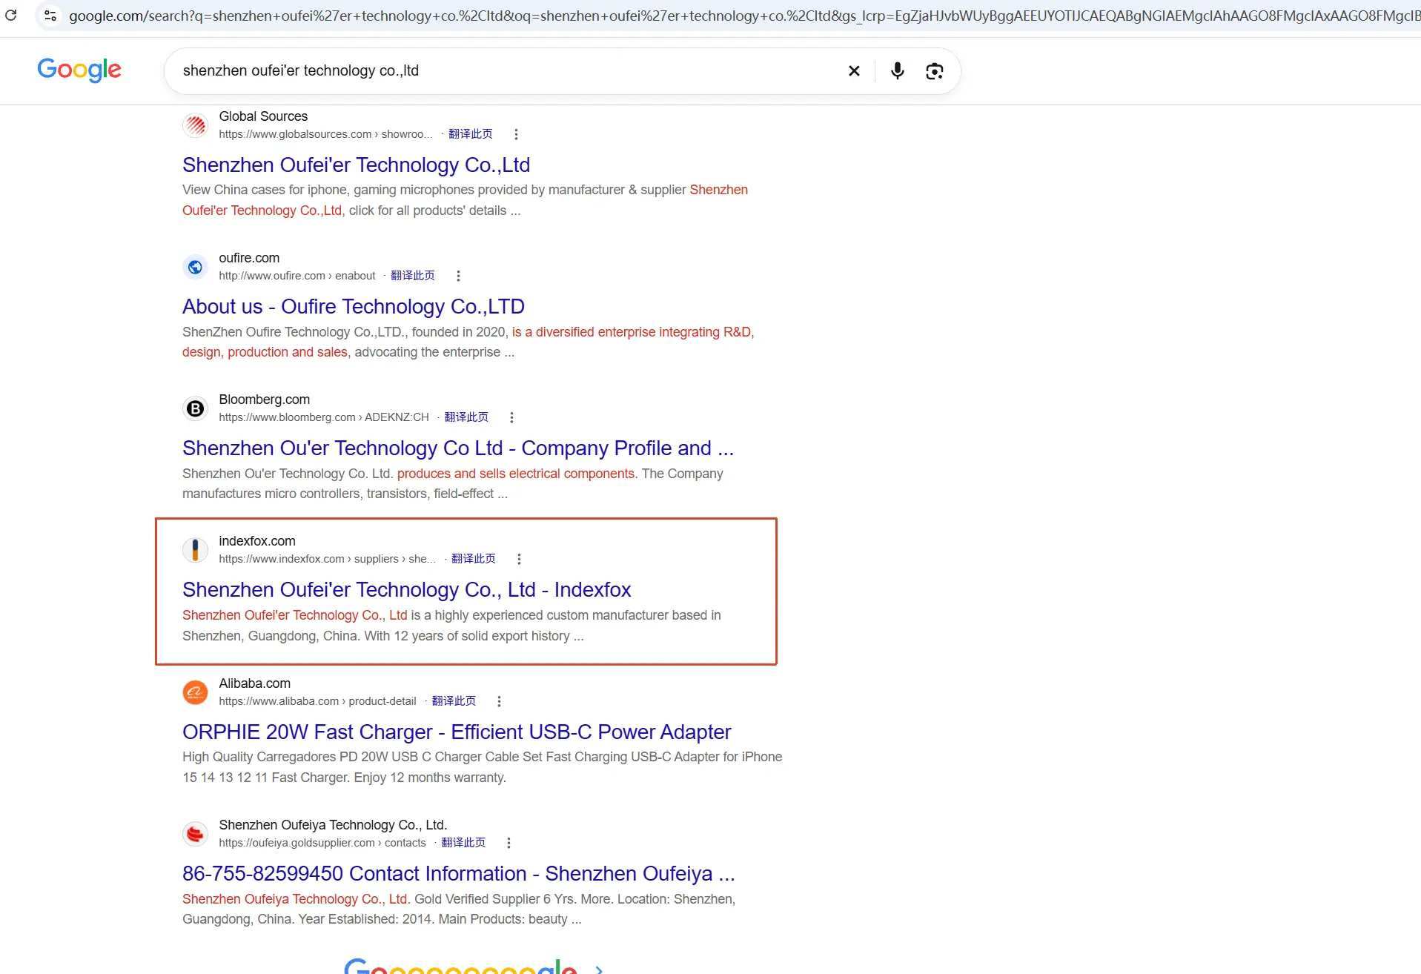This screenshot has height=974, width=1421.
Task: Open Shenzhen Ou'er Technology Bloomberg profile link
Action: tap(458, 448)
